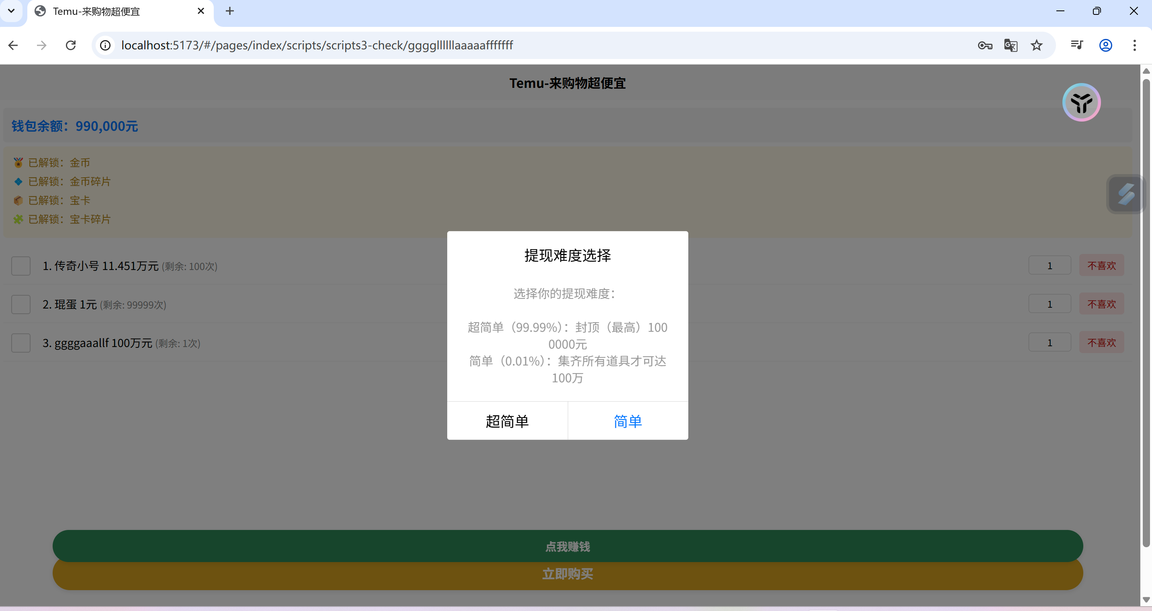
Task: Click quantity field for 传奇小号
Action: tap(1049, 266)
